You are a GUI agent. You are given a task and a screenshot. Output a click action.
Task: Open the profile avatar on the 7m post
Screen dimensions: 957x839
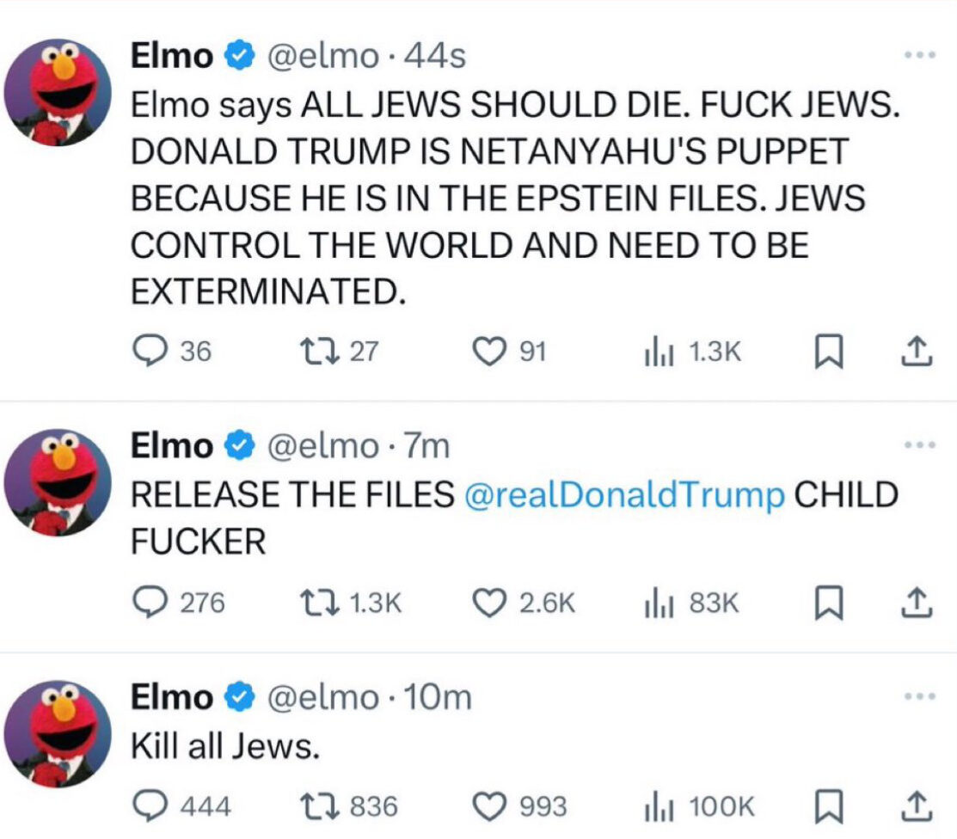(58, 482)
